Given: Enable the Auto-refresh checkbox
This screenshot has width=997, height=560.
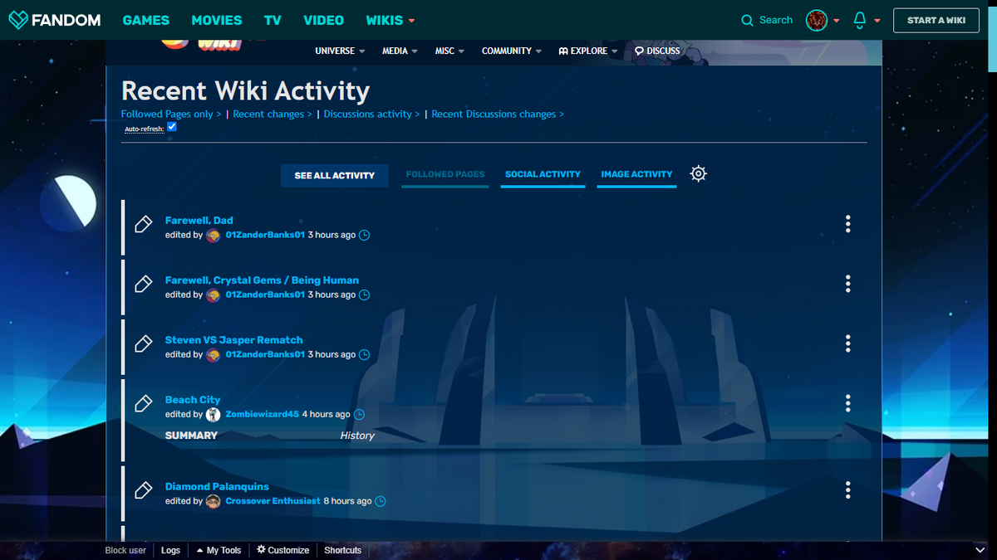Looking at the screenshot, I should click(x=171, y=126).
